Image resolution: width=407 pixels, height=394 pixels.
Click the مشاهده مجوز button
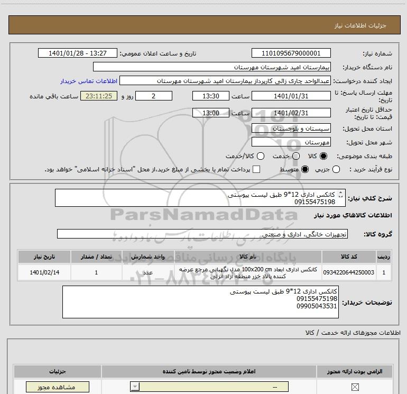[x=58, y=387]
